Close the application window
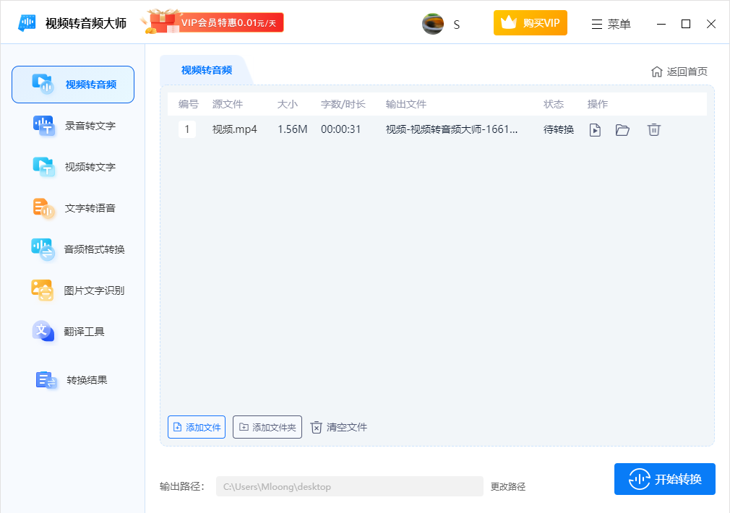This screenshot has height=513, width=730. click(711, 24)
